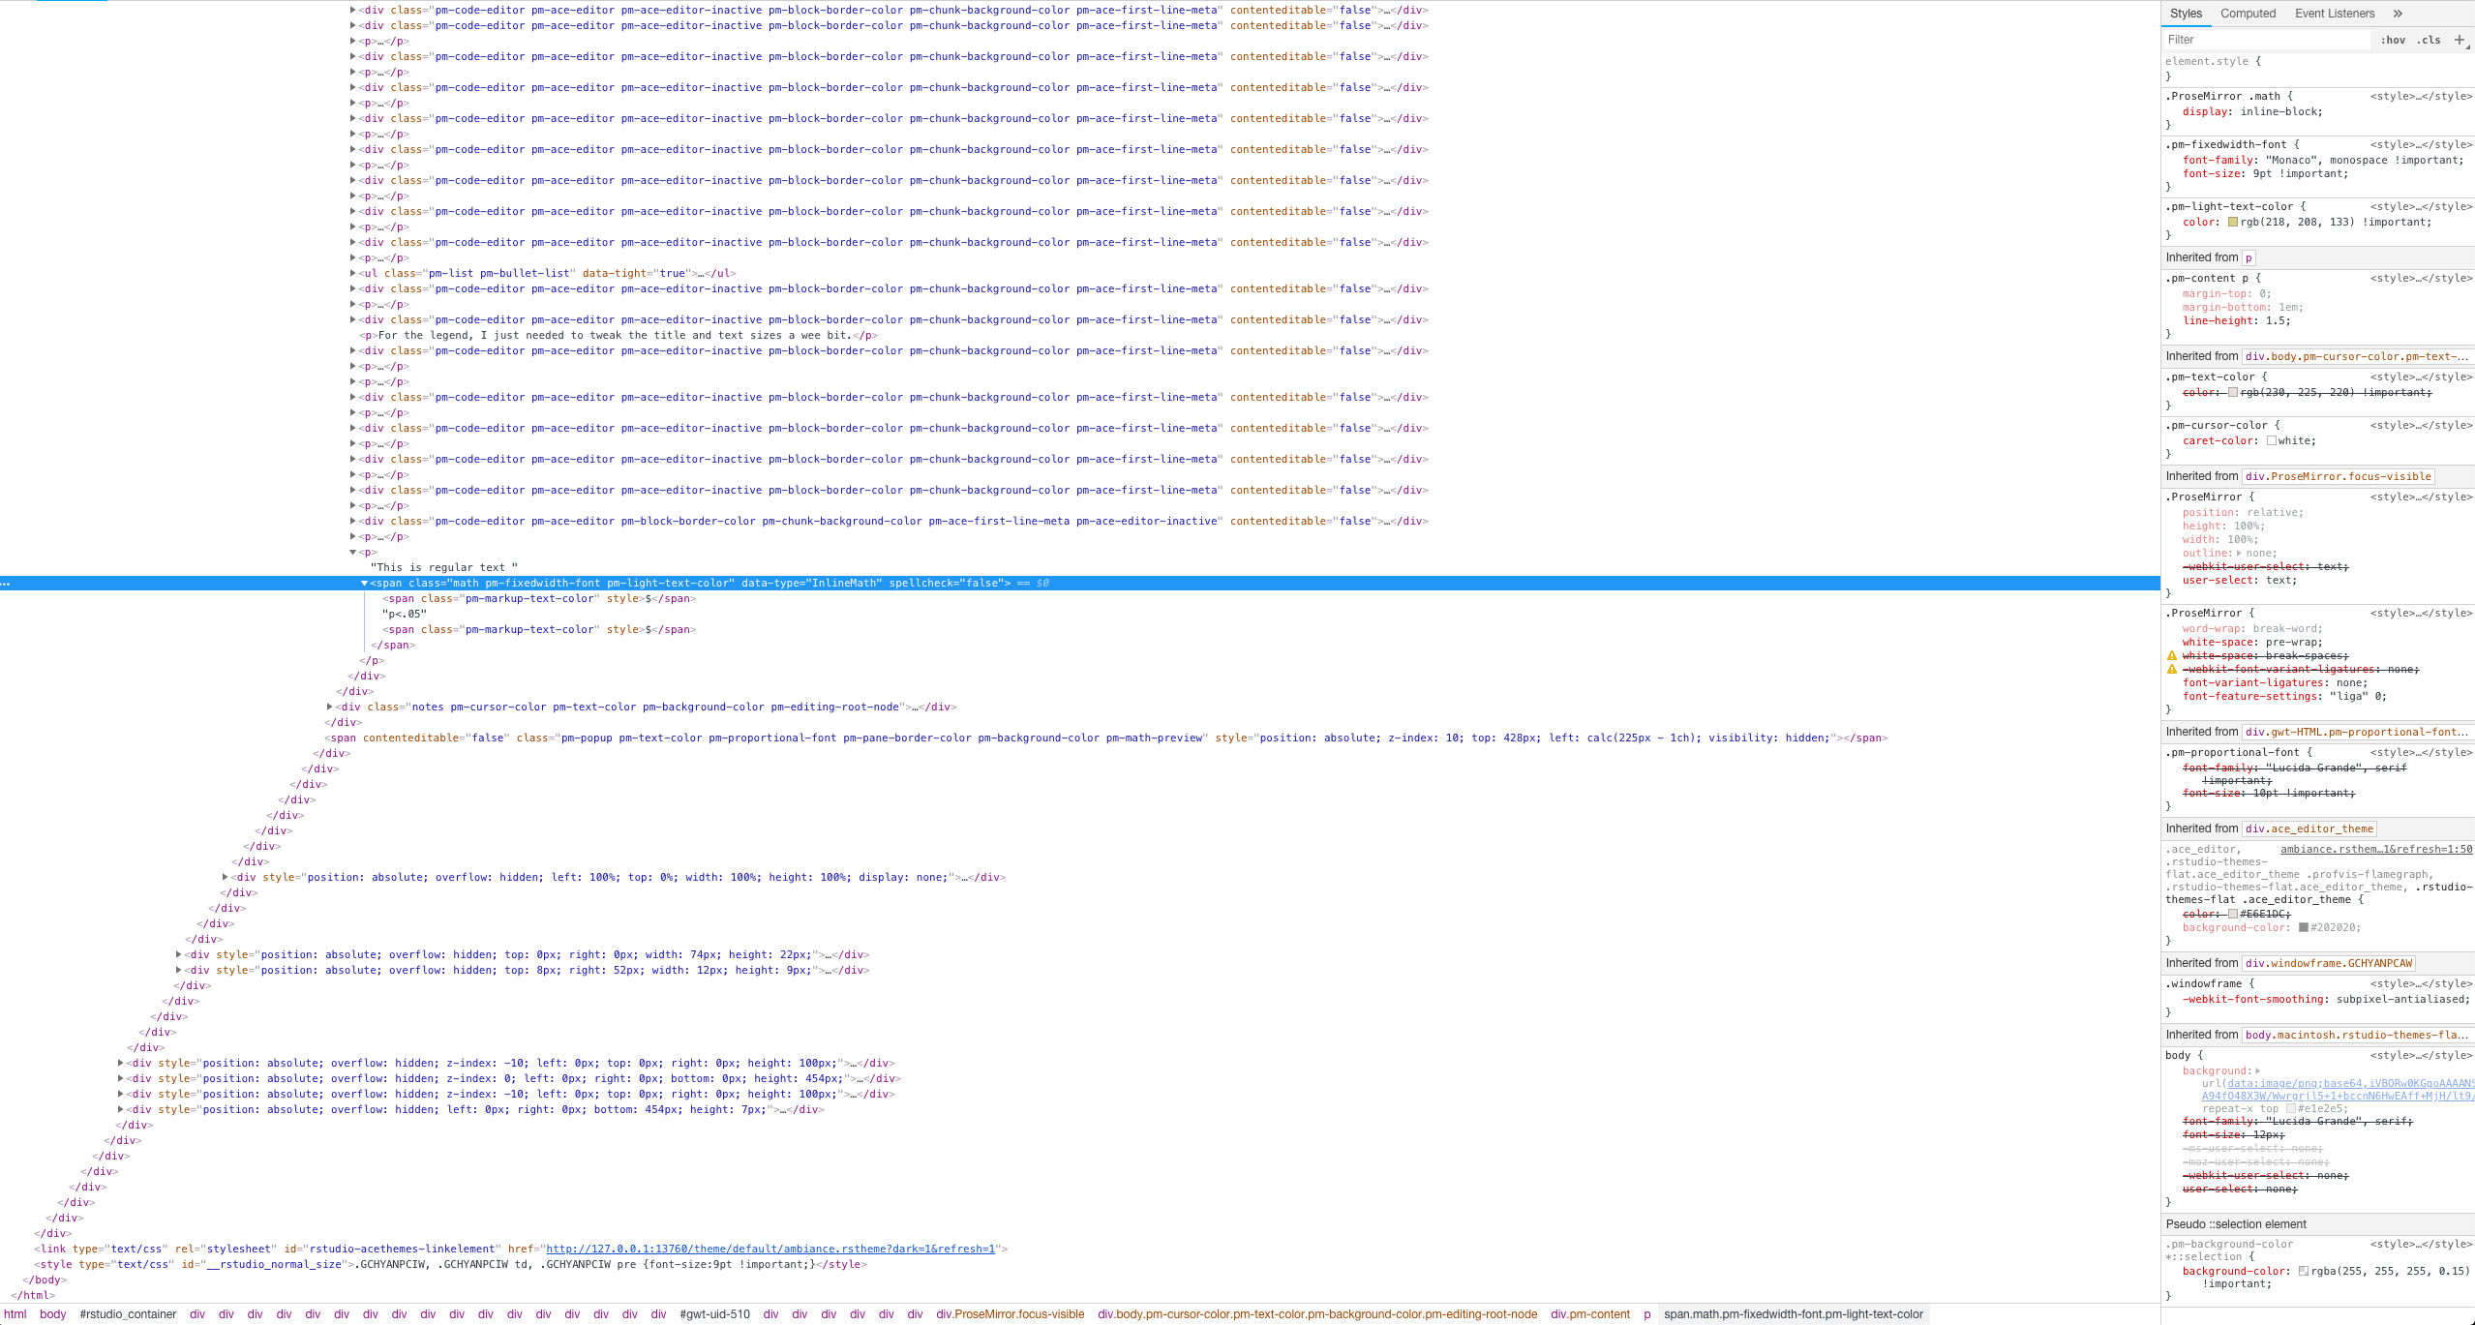Click the rgb(218, 208, 133) color swatch

click(x=2234, y=222)
